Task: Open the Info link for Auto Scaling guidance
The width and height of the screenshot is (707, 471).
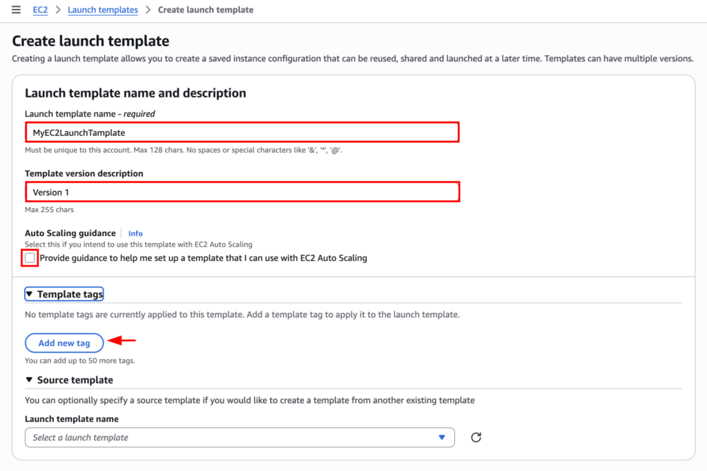Action: 135,233
